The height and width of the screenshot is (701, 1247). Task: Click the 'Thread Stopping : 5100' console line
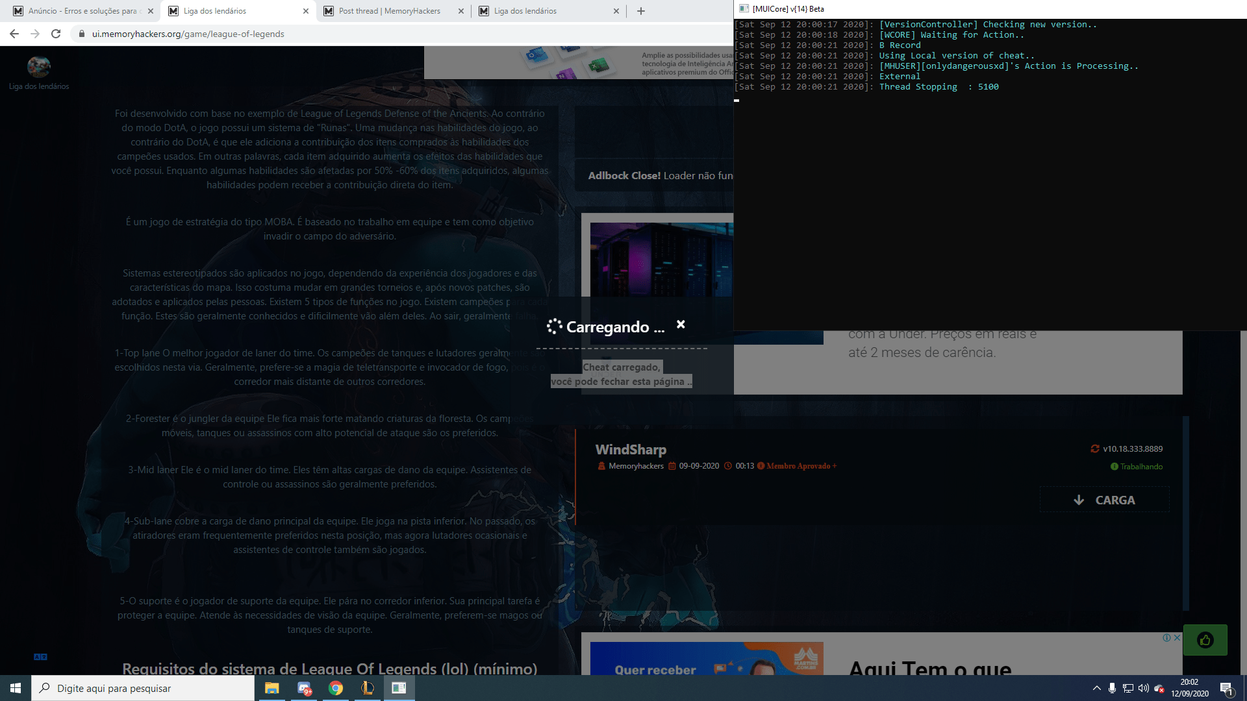coord(938,87)
